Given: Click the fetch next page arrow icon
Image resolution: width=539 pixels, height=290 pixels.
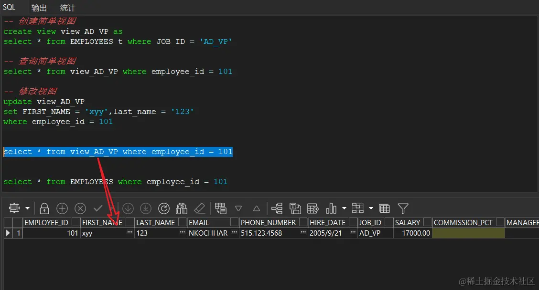Looking at the screenshot, I should pos(128,208).
